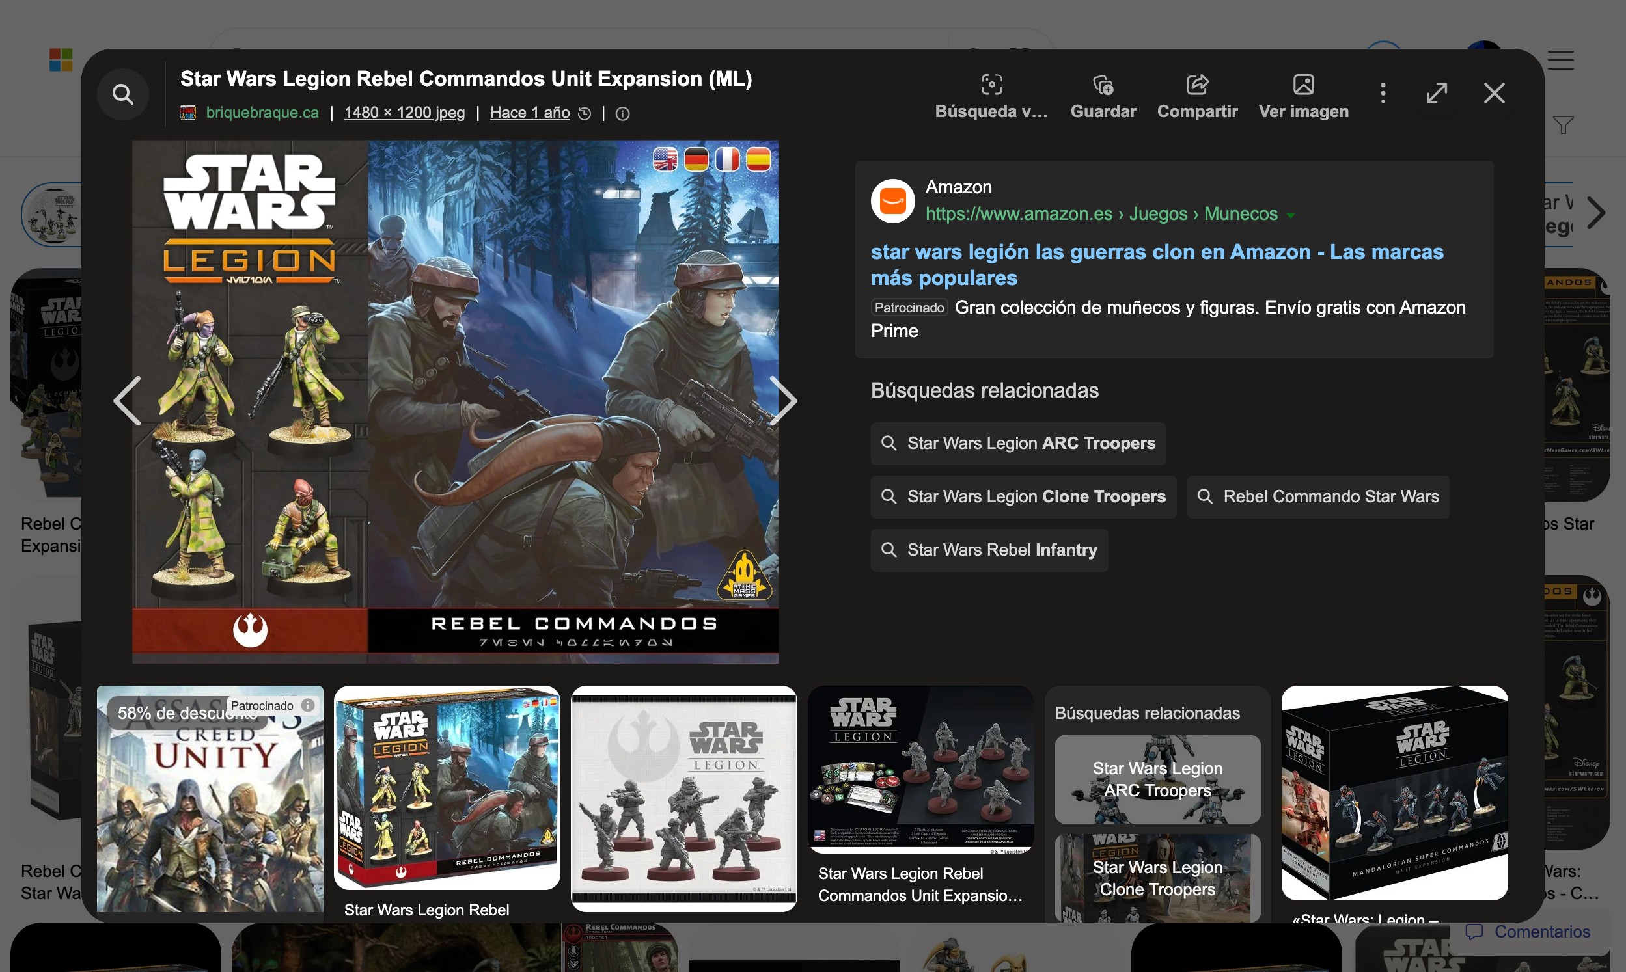Open the Star Wars Legion Clone Troopers related card
The height and width of the screenshot is (972, 1626).
(1157, 878)
